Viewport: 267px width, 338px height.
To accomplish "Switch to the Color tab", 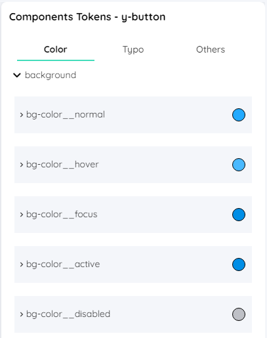I will click(56, 49).
